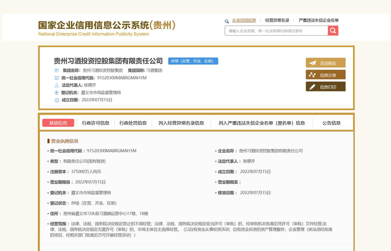Switch to the 行政处罚信息 tab
391x251 pixels.
(133, 123)
